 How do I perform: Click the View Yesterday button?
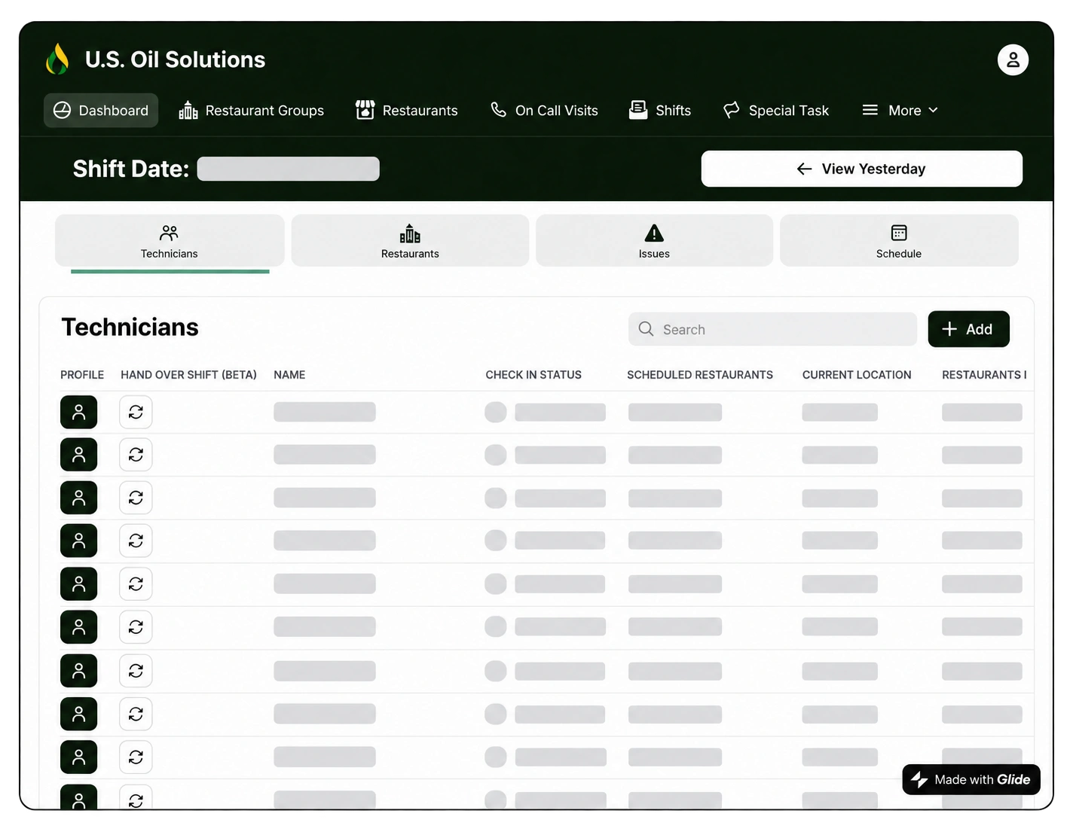[861, 169]
